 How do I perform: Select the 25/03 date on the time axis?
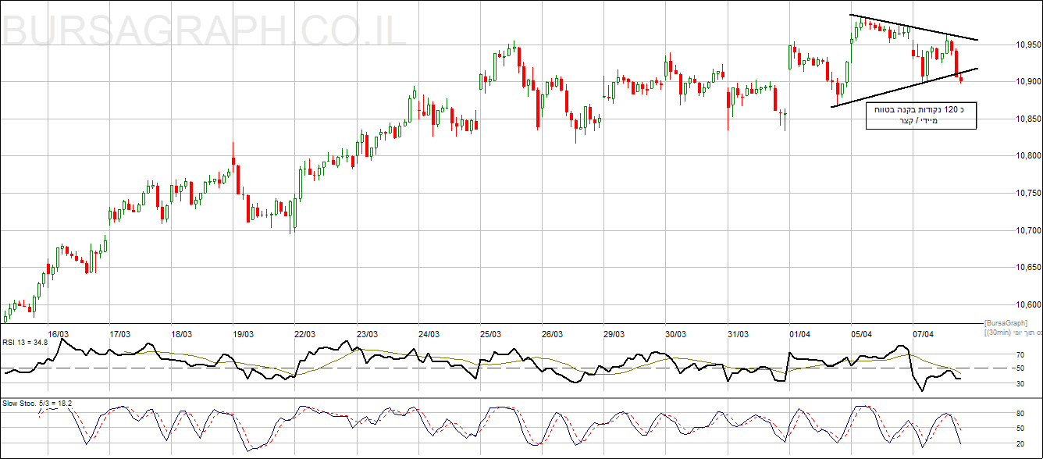point(490,334)
